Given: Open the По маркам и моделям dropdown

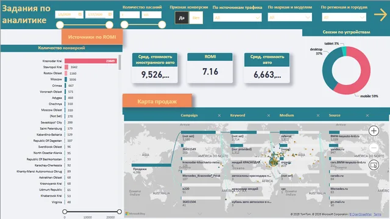Looking at the screenshot, I should click(290, 18).
